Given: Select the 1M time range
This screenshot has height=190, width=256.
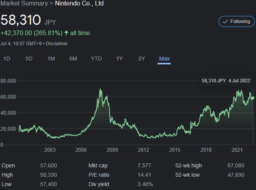Looking at the screenshot, I should 51,59.
